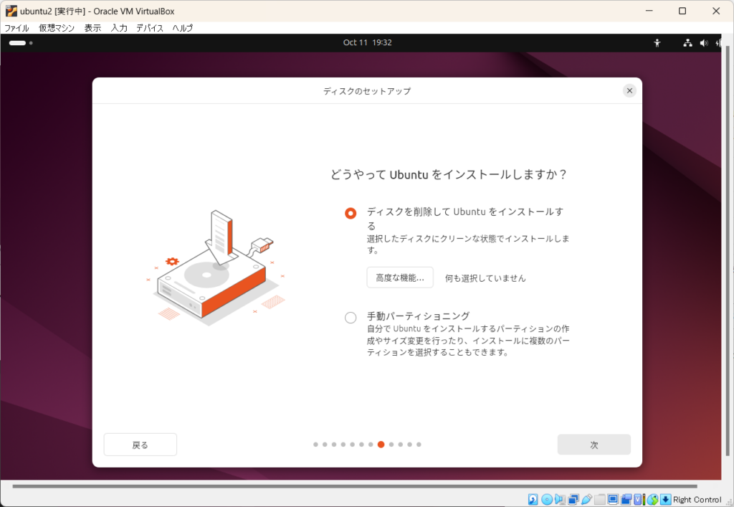
Task: Click the active orange progress dot
Action: coord(381,445)
